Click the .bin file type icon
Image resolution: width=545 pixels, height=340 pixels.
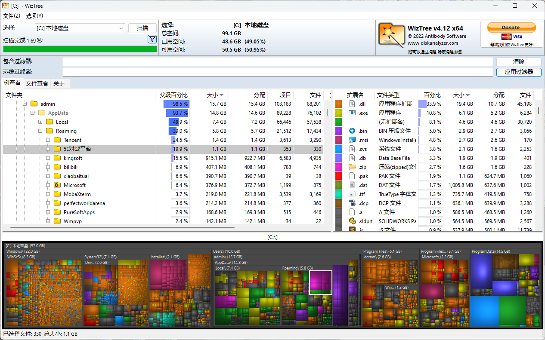point(352,131)
